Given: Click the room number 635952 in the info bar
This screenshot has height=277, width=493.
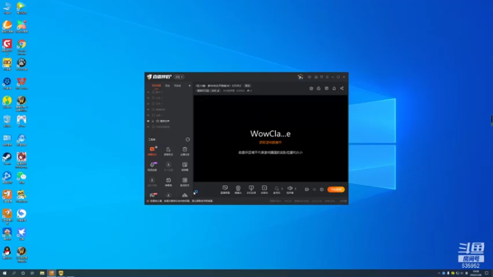Looking at the screenshot, I should coord(240,90).
